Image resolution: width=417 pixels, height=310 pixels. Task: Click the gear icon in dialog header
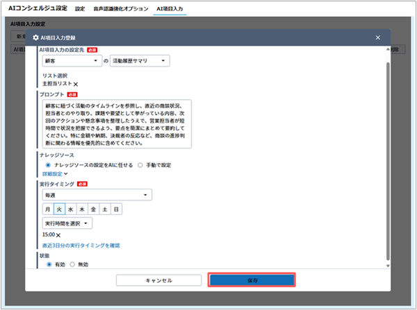[x=35, y=37]
